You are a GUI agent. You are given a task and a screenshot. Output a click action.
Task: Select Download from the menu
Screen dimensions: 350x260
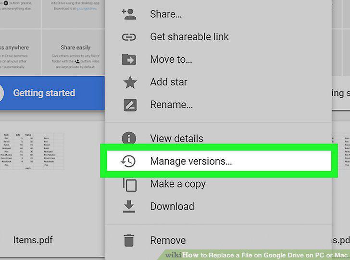tap(218, 207)
